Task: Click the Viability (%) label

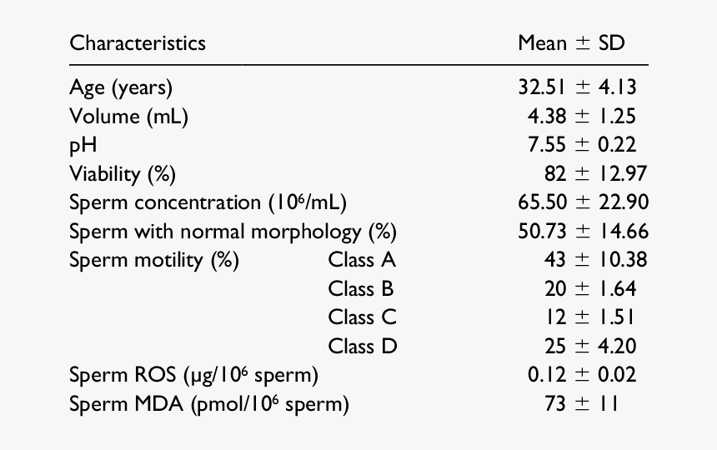Action: (x=123, y=173)
